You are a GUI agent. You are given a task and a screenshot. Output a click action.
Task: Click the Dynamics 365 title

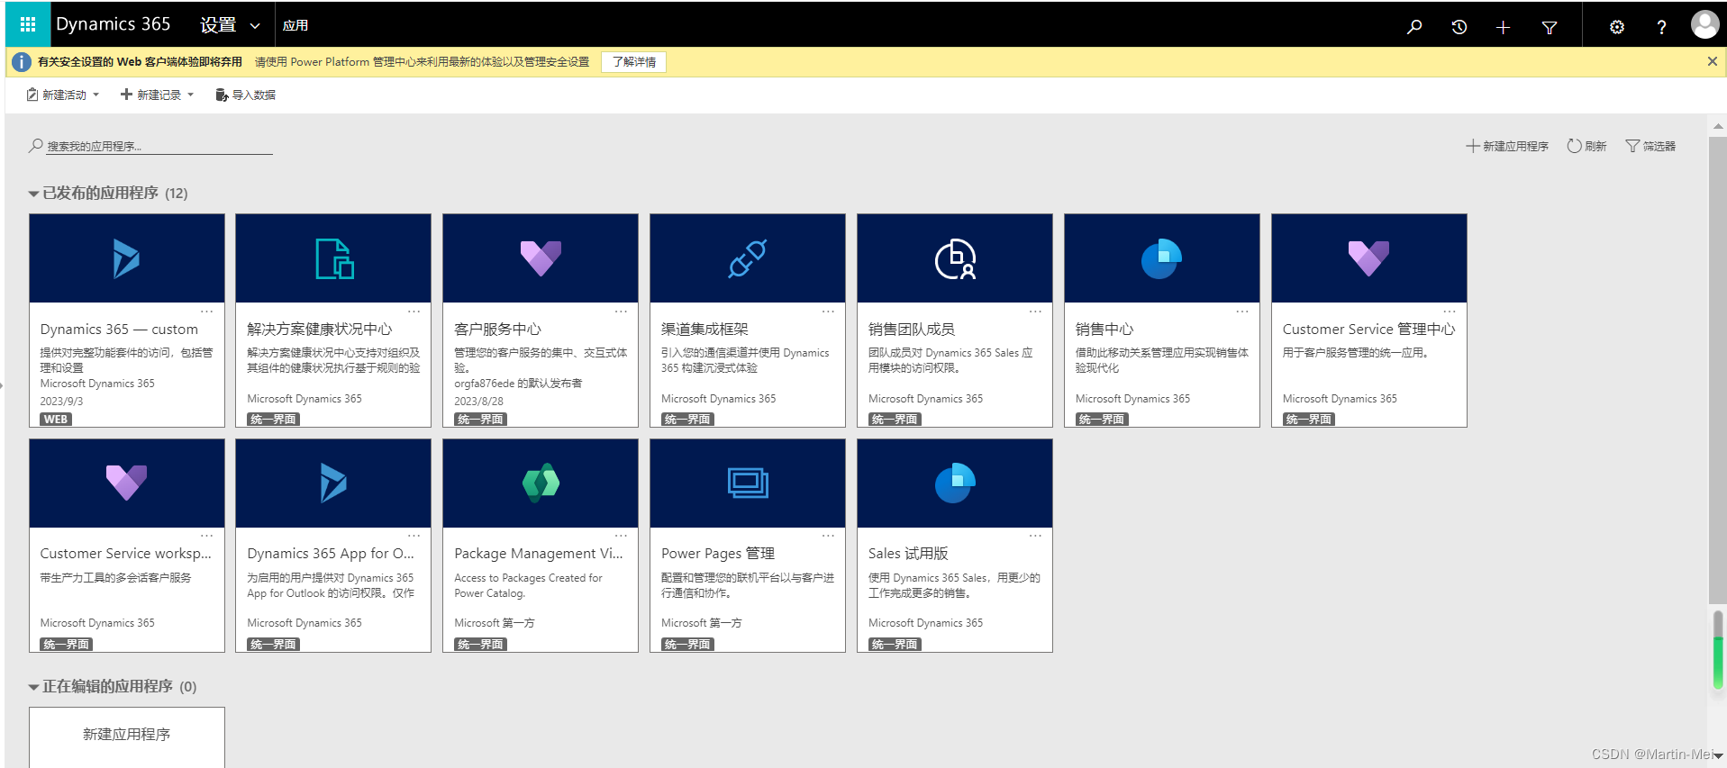[114, 24]
